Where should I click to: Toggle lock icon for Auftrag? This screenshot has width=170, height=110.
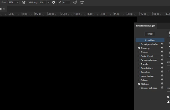pos(162,80)
